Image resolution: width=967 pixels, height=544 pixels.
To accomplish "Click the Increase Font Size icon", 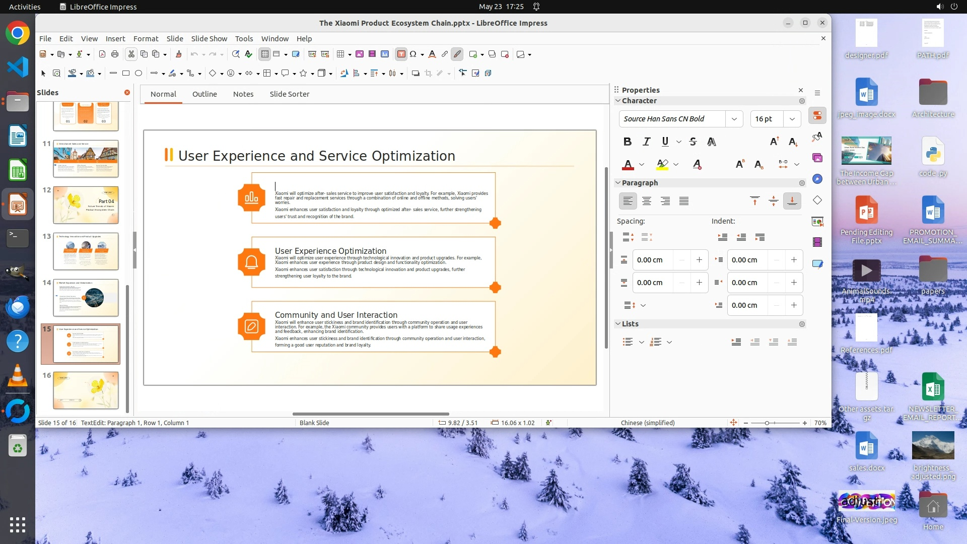I will pyautogui.click(x=774, y=142).
